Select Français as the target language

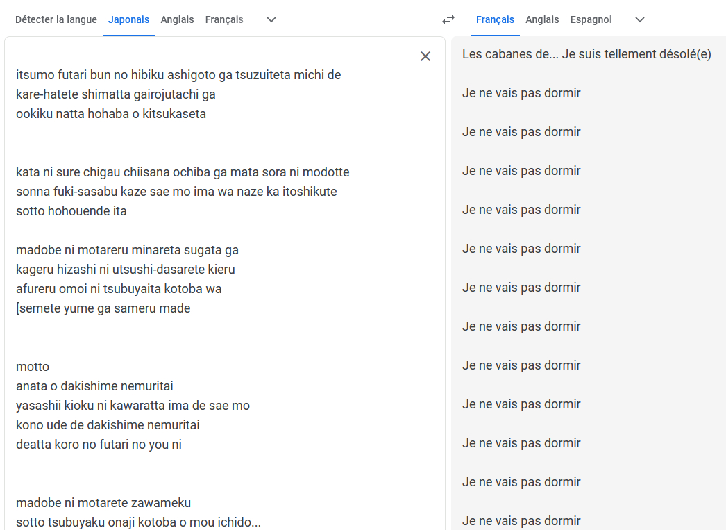(x=495, y=19)
